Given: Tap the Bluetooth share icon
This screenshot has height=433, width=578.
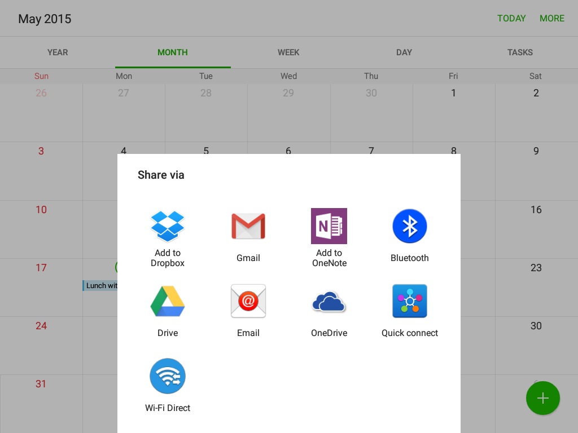Looking at the screenshot, I should point(410,226).
